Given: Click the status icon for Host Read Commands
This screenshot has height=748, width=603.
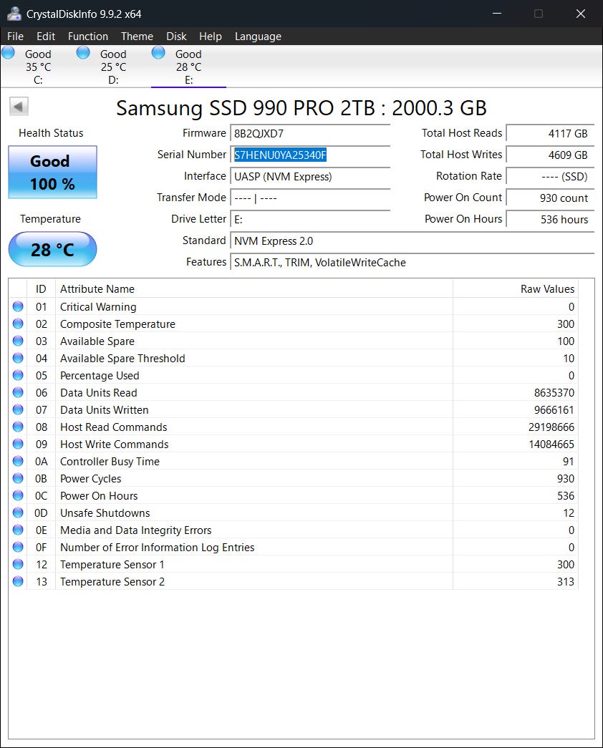Looking at the screenshot, I should coord(18,427).
